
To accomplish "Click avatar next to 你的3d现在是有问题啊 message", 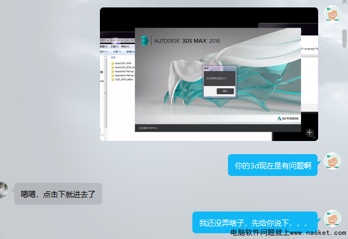I will tap(332, 161).
